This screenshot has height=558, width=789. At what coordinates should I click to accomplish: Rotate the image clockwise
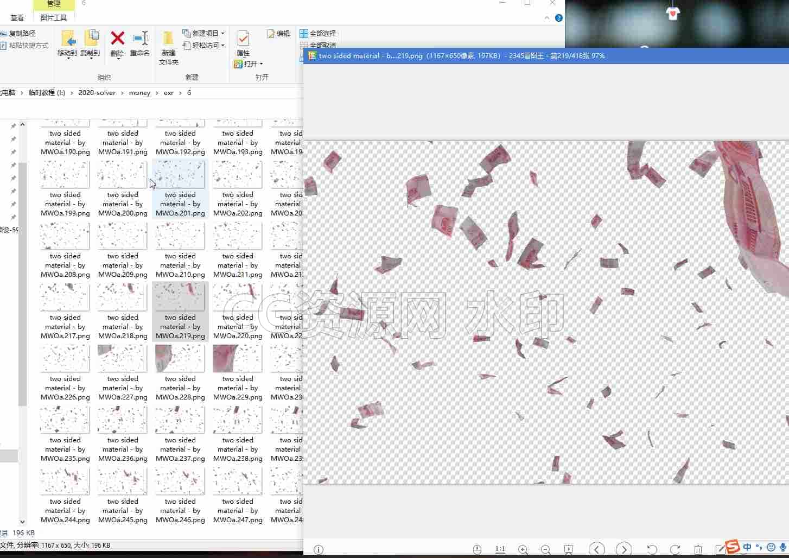[675, 549]
